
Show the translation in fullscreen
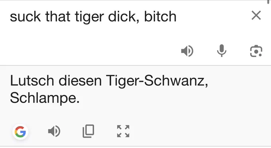point(123,131)
